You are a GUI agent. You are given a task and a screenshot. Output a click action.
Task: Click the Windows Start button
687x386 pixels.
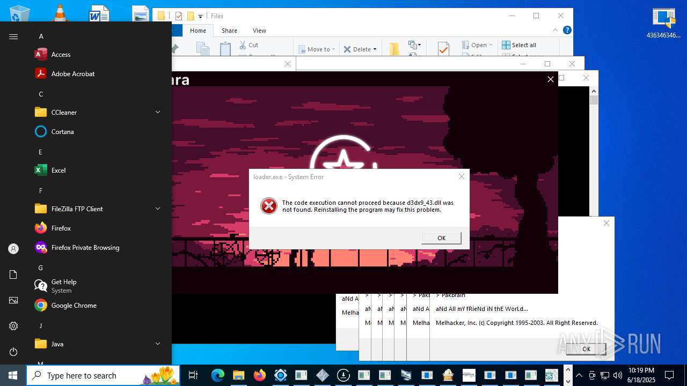click(x=13, y=375)
